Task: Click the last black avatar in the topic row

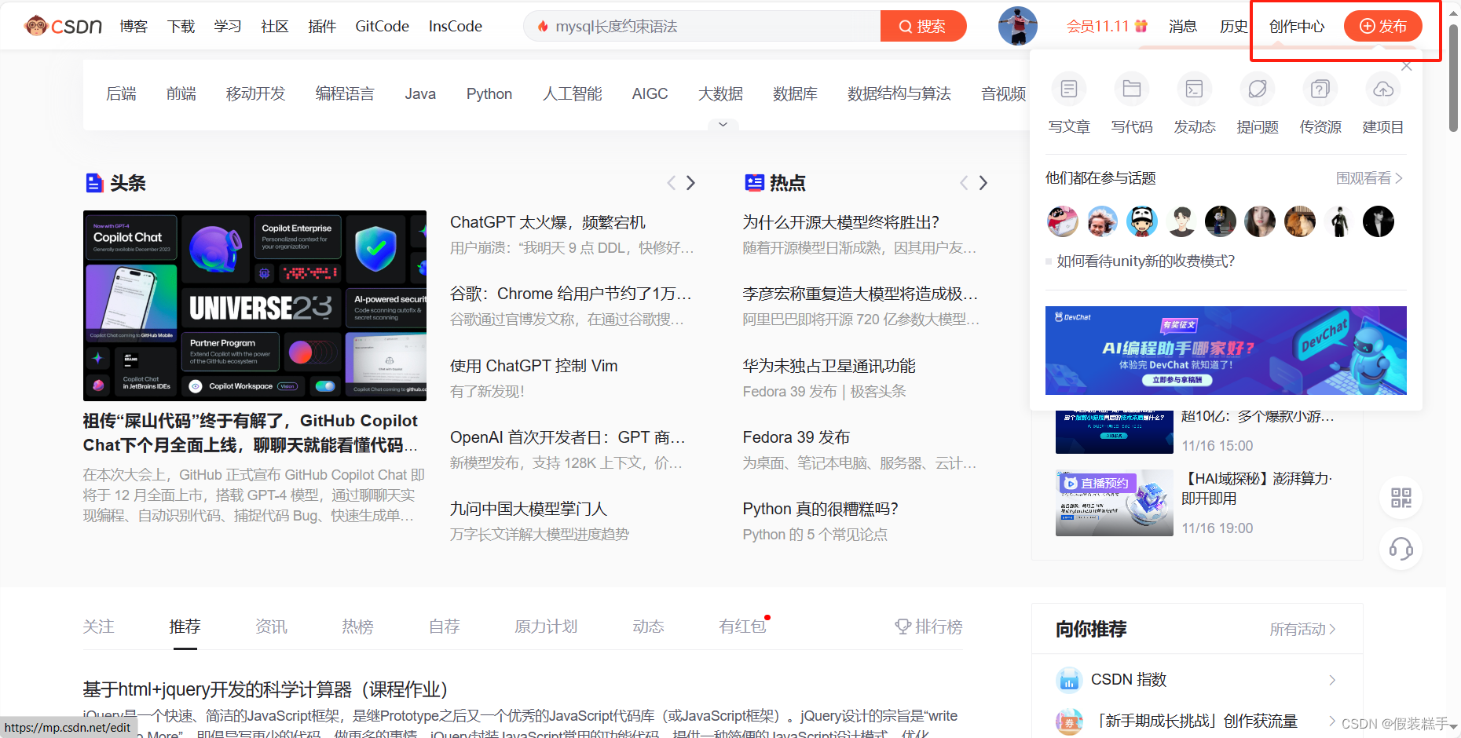Action: [1379, 221]
